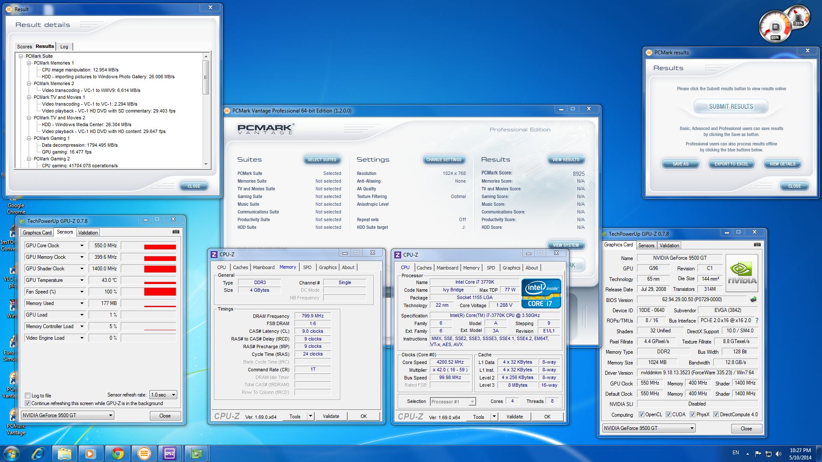822x462 pixels.
Task: Click the VIEW DETAILS button
Action: [x=782, y=164]
